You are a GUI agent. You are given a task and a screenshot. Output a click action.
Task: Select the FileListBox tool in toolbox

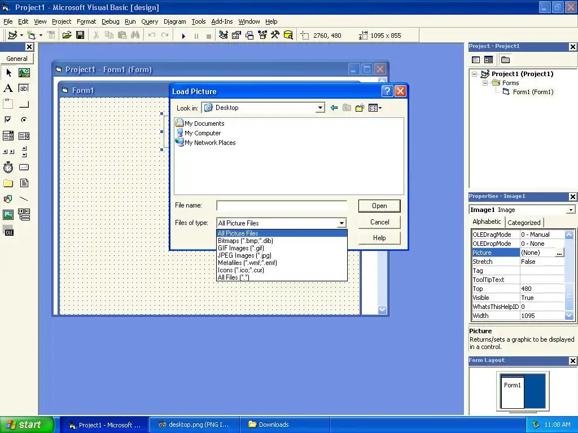(x=24, y=183)
